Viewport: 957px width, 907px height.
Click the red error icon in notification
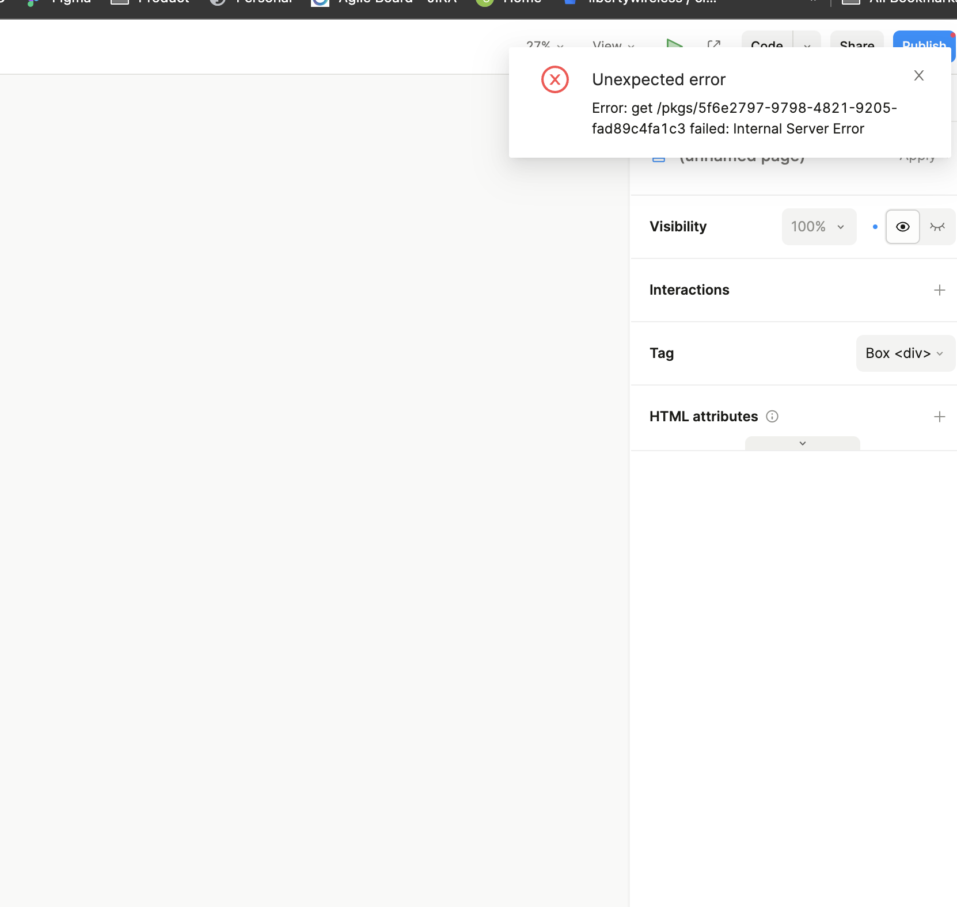click(555, 80)
